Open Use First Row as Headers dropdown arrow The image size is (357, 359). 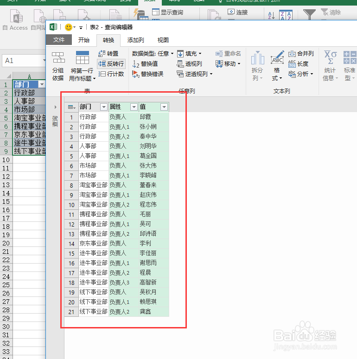pyautogui.click(x=94, y=79)
